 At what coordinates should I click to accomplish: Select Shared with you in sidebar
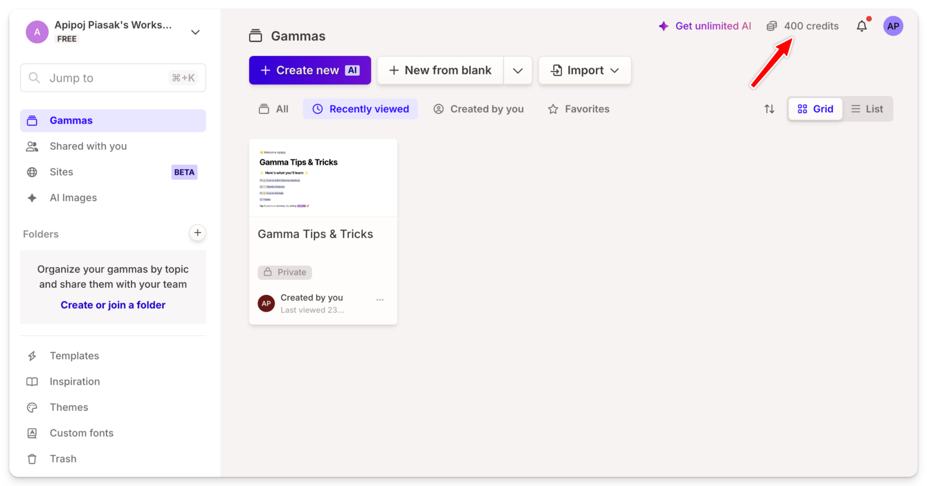click(x=88, y=146)
